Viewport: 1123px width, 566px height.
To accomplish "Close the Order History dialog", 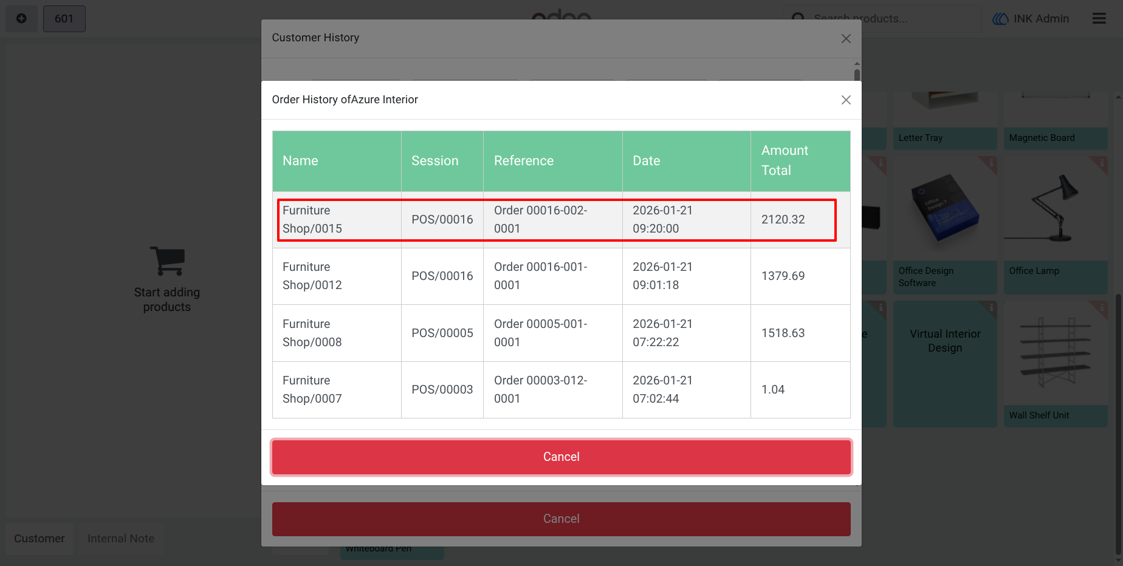I will [x=845, y=100].
